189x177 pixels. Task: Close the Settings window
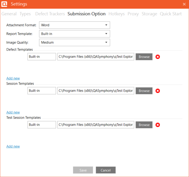184,4
